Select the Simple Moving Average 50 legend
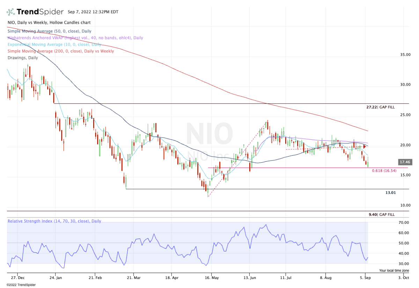 click(x=44, y=31)
